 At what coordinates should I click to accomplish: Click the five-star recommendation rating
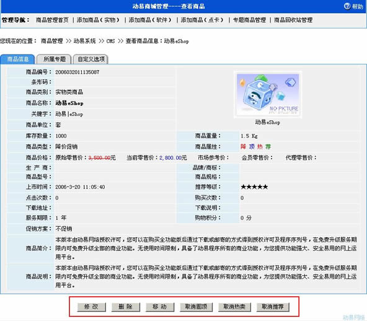click(x=254, y=187)
